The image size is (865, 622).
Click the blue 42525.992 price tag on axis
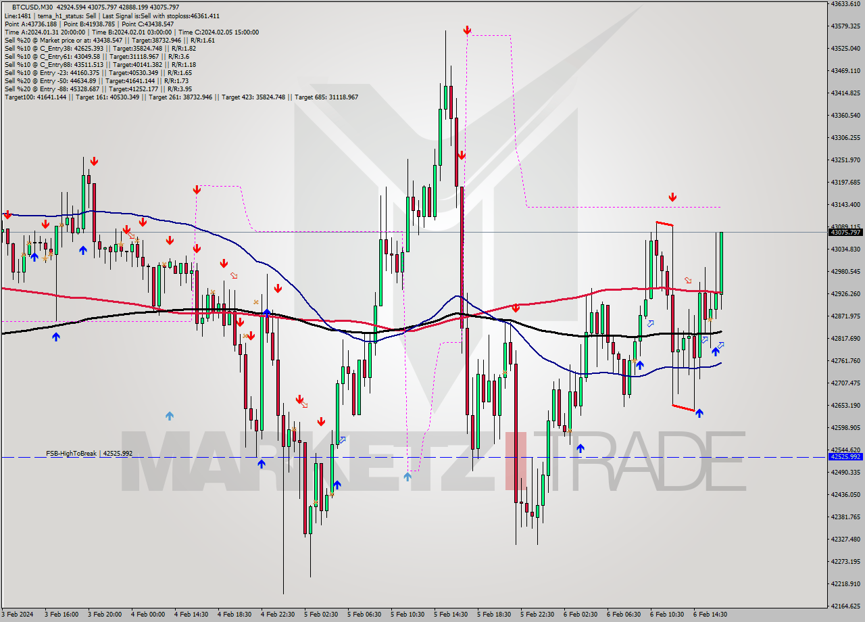tap(845, 456)
